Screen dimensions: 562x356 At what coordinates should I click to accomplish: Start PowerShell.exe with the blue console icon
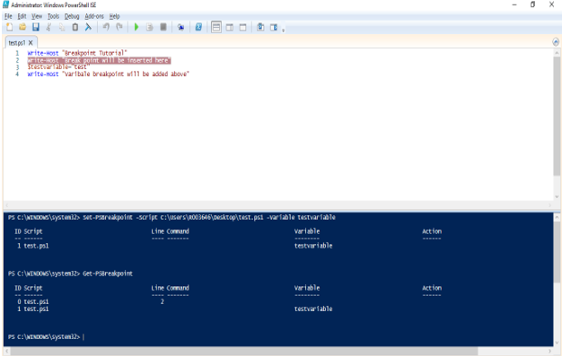198,27
